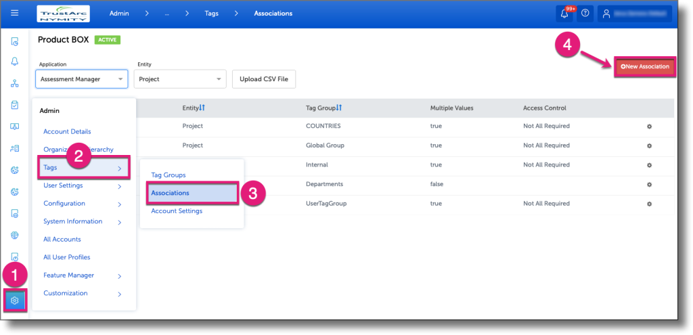Expand the Customization submenu chevron
This screenshot has width=693, height=335.
119,294
